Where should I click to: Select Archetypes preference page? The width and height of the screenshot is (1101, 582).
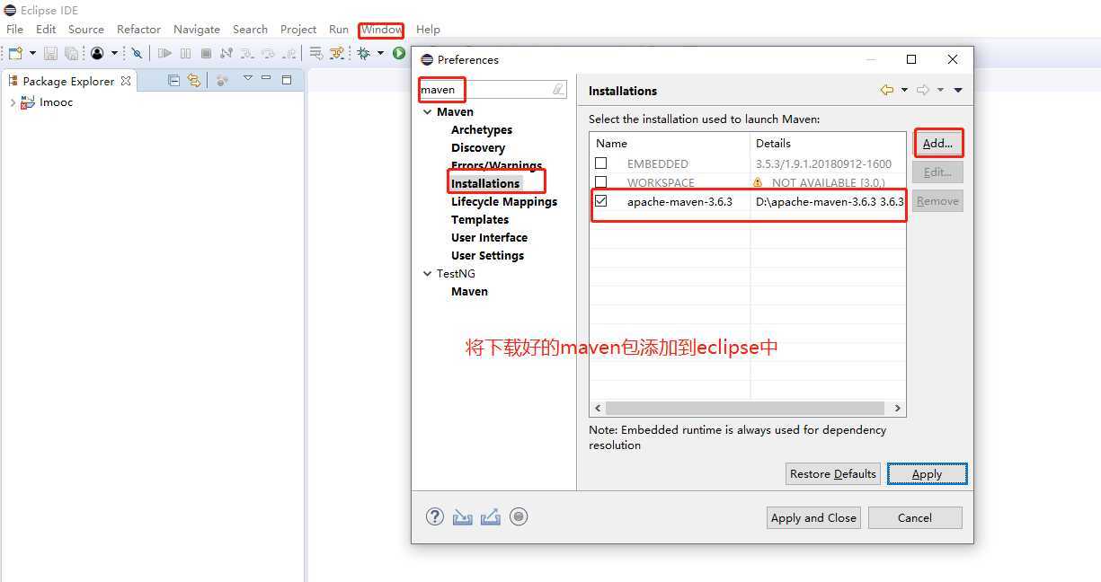point(482,130)
